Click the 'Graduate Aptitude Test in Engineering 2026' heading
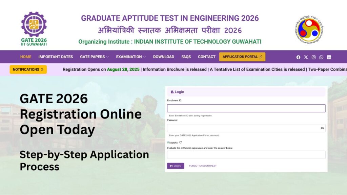347x195 pixels. (x=170, y=18)
